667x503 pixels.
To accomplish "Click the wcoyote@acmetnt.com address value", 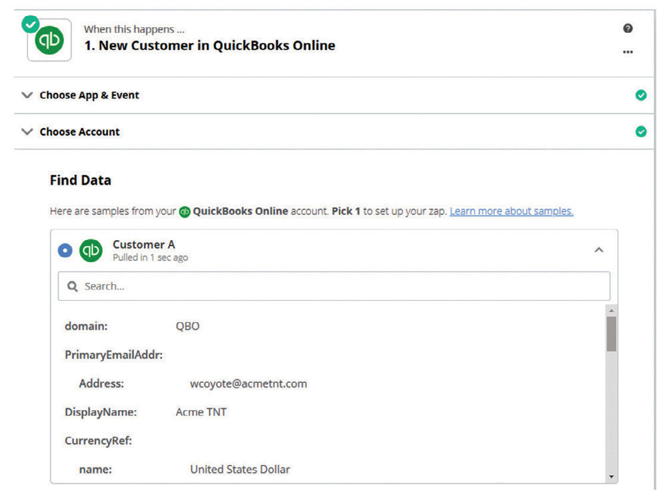I will tap(248, 384).
